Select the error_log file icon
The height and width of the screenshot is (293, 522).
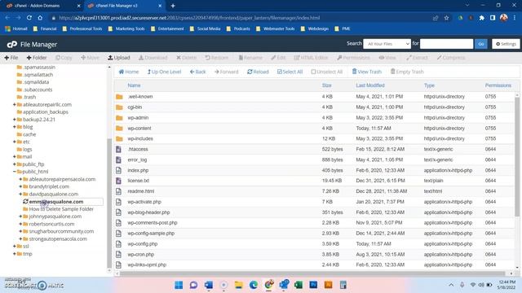pos(118,160)
